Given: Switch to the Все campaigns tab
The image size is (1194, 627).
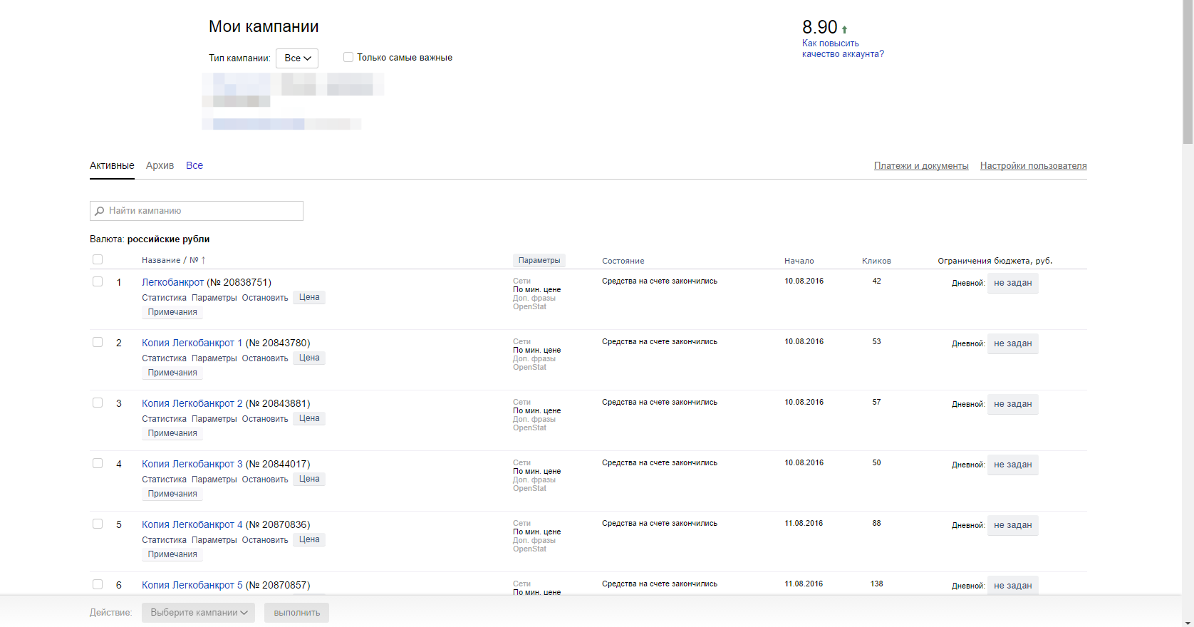Looking at the screenshot, I should click(x=194, y=165).
